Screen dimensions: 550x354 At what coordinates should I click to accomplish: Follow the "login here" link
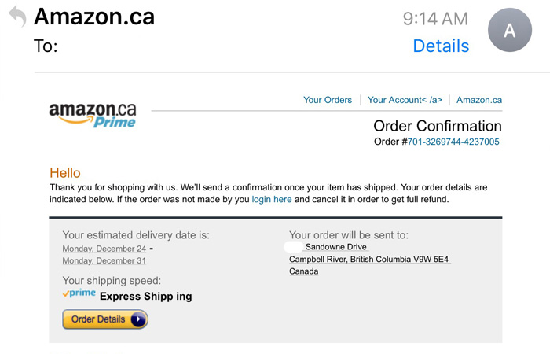click(272, 200)
